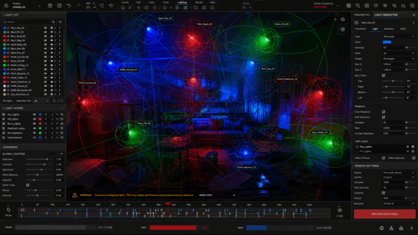Viewport: 418px width, 235px height.
Task: Expand the Scene Complexity chevron
Action: [338, 6]
